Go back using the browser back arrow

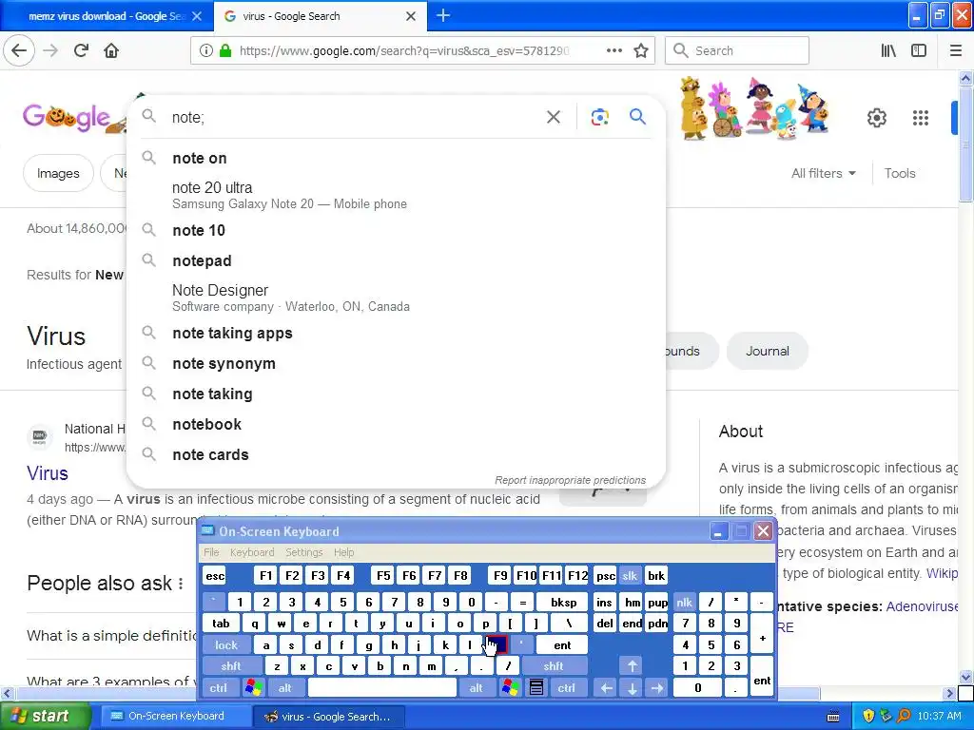[x=19, y=50]
